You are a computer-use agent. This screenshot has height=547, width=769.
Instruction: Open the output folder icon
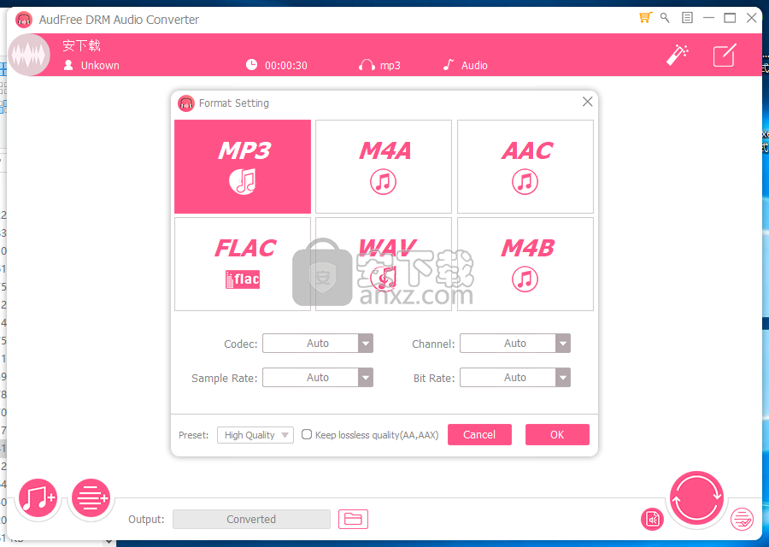353,519
